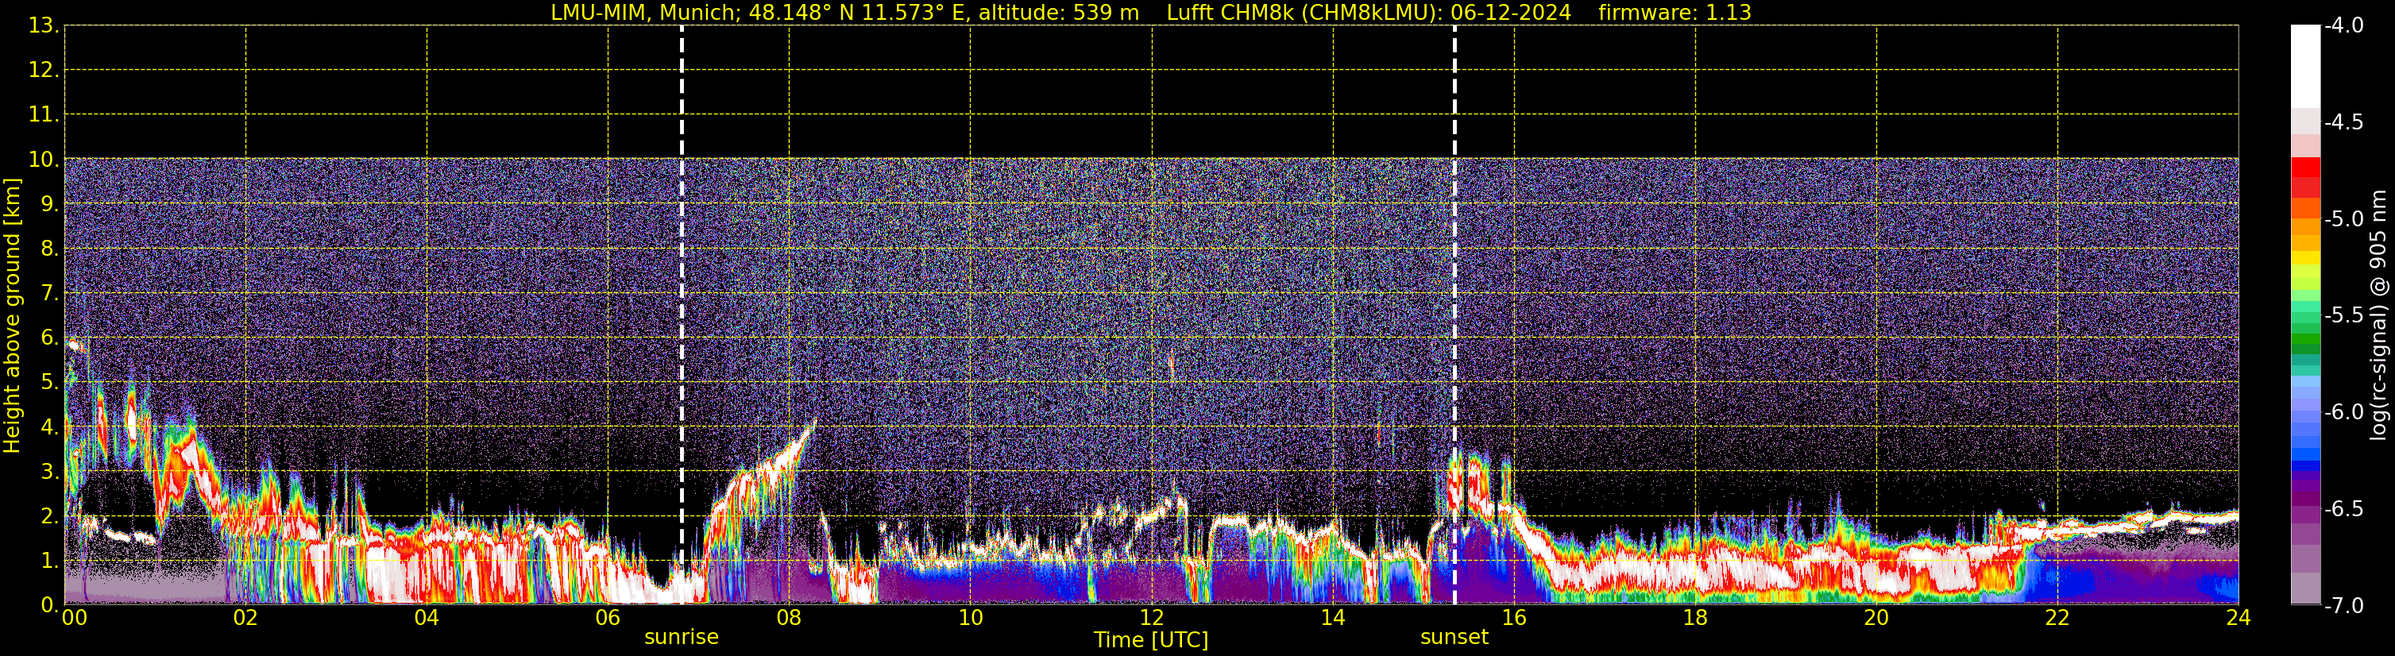Click the '2.' height axis tick label
2395x656 pixels.
tap(50, 517)
